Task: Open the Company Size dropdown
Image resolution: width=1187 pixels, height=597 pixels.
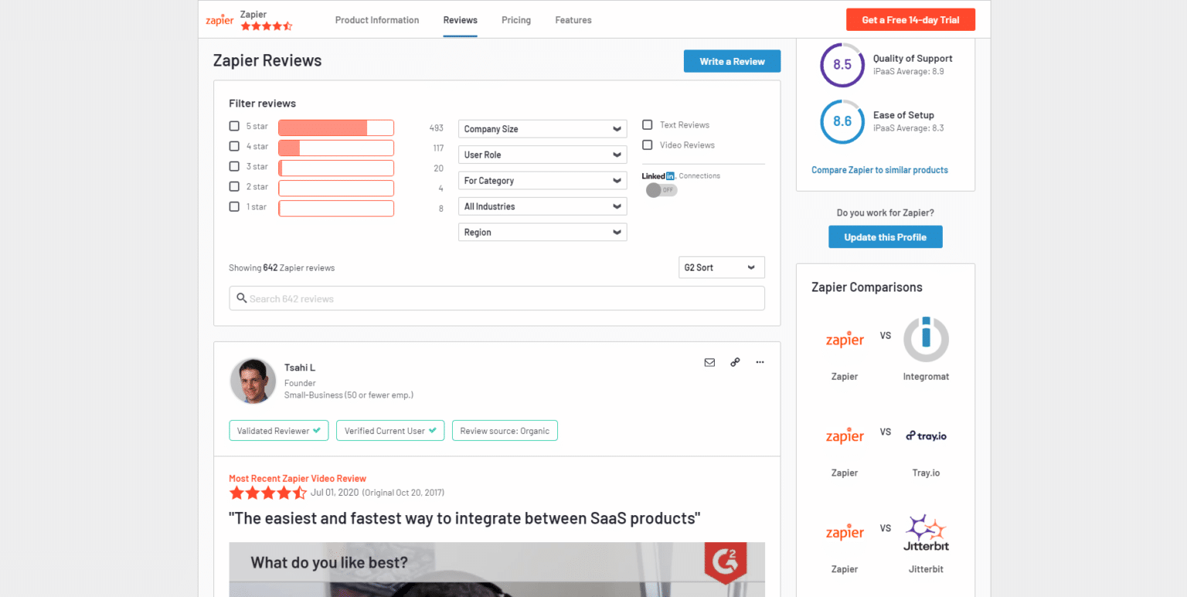Action: point(542,128)
